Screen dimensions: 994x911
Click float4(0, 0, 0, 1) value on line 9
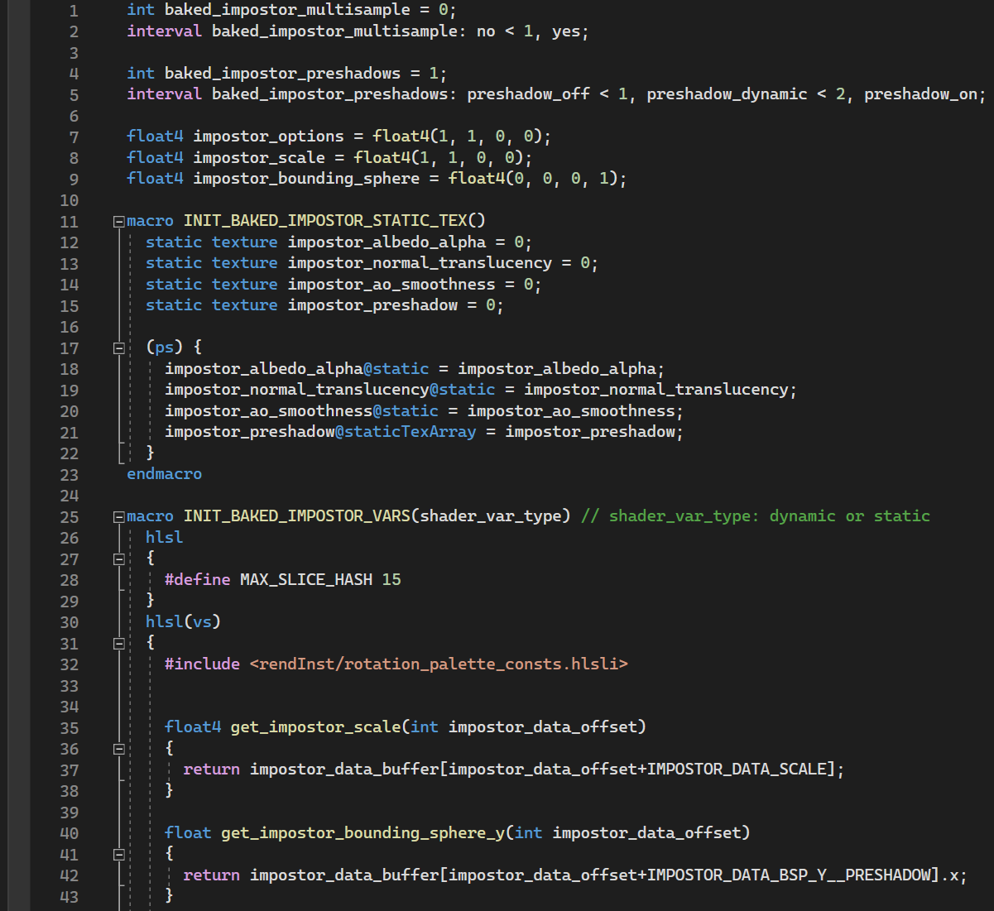click(x=533, y=178)
